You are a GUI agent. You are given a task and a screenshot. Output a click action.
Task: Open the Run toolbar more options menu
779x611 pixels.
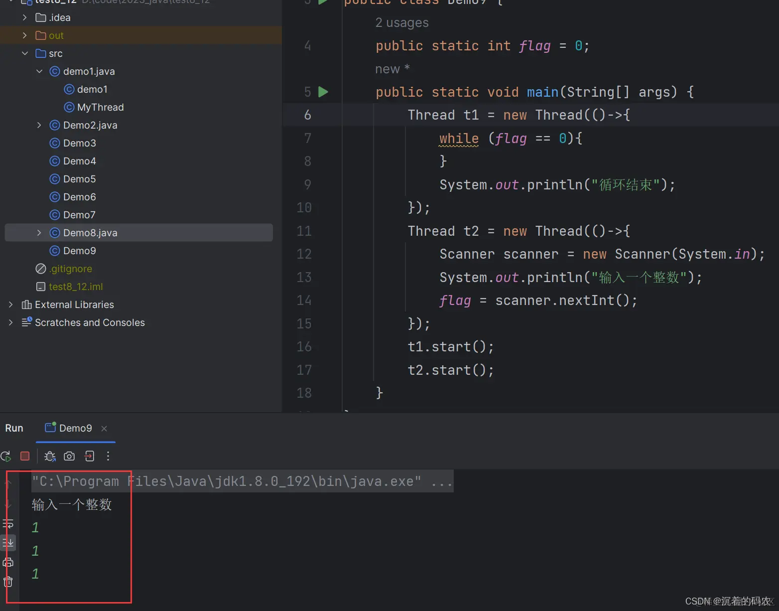[108, 456]
